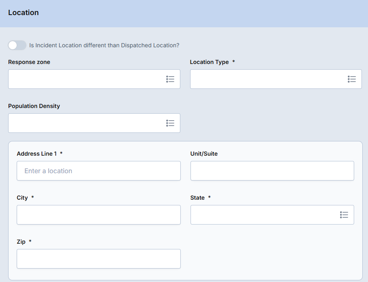Expand the Location Type dropdown field
368x282 pixels.
point(267,79)
